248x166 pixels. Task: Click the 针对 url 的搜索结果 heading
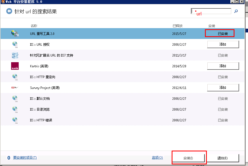[35, 12]
